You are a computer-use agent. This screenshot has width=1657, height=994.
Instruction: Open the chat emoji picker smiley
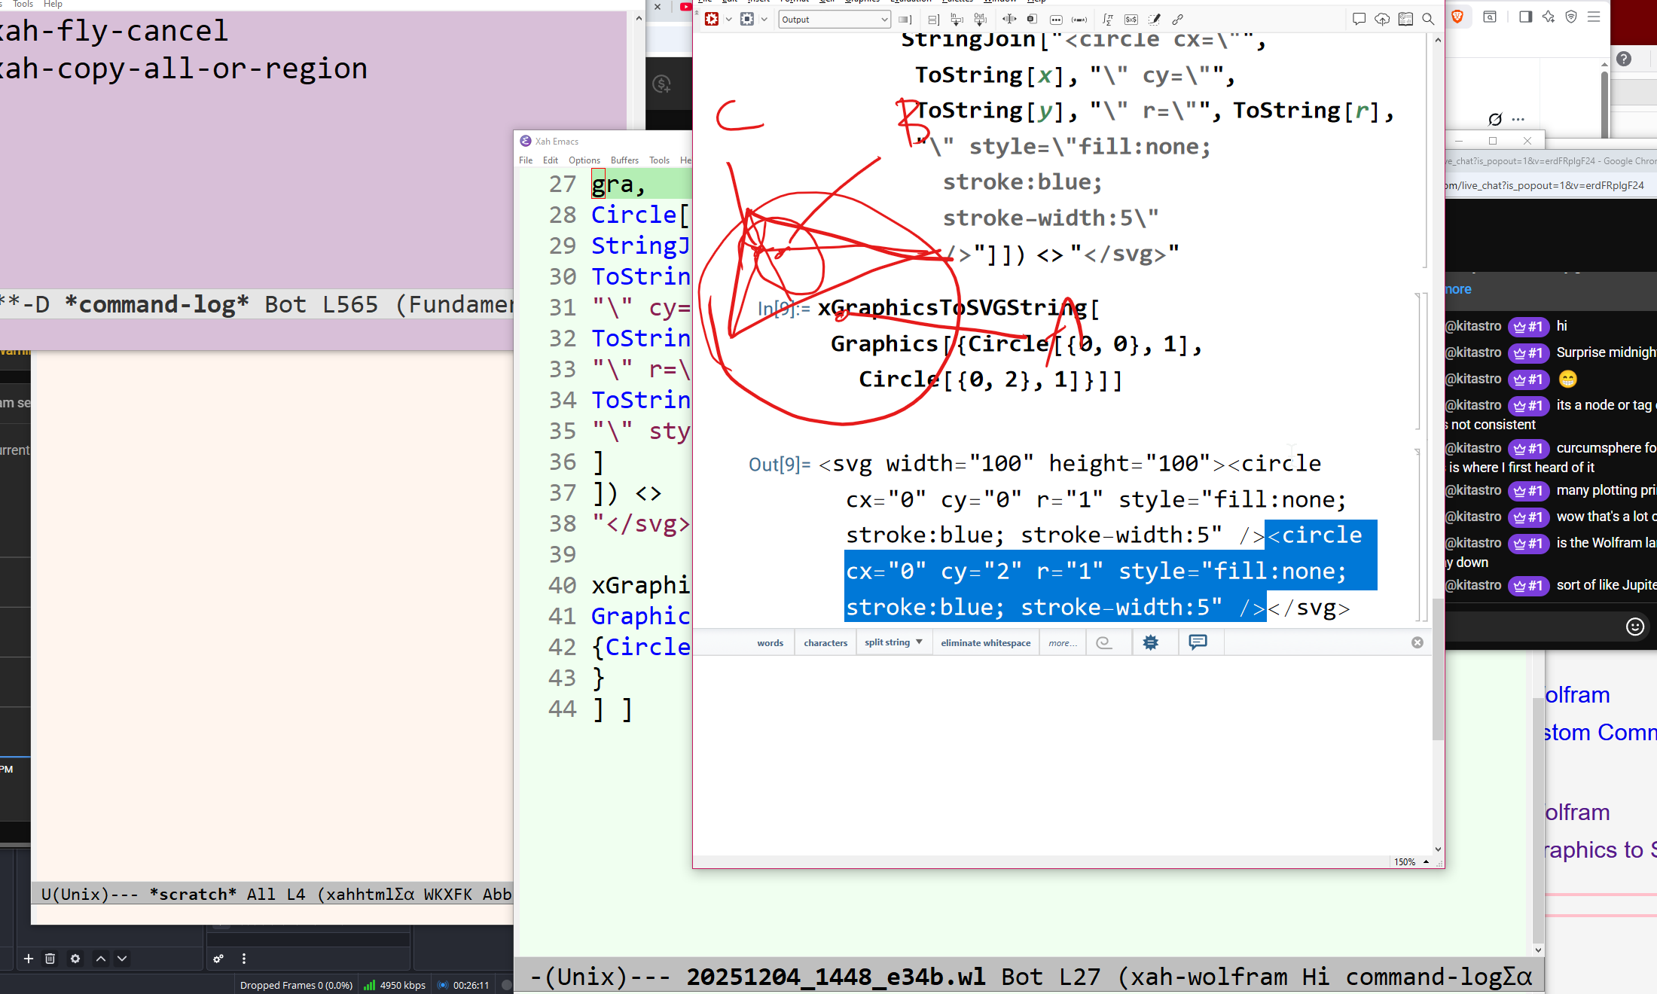coord(1634,627)
